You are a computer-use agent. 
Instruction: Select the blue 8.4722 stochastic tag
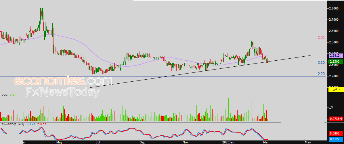[x=336, y=139]
